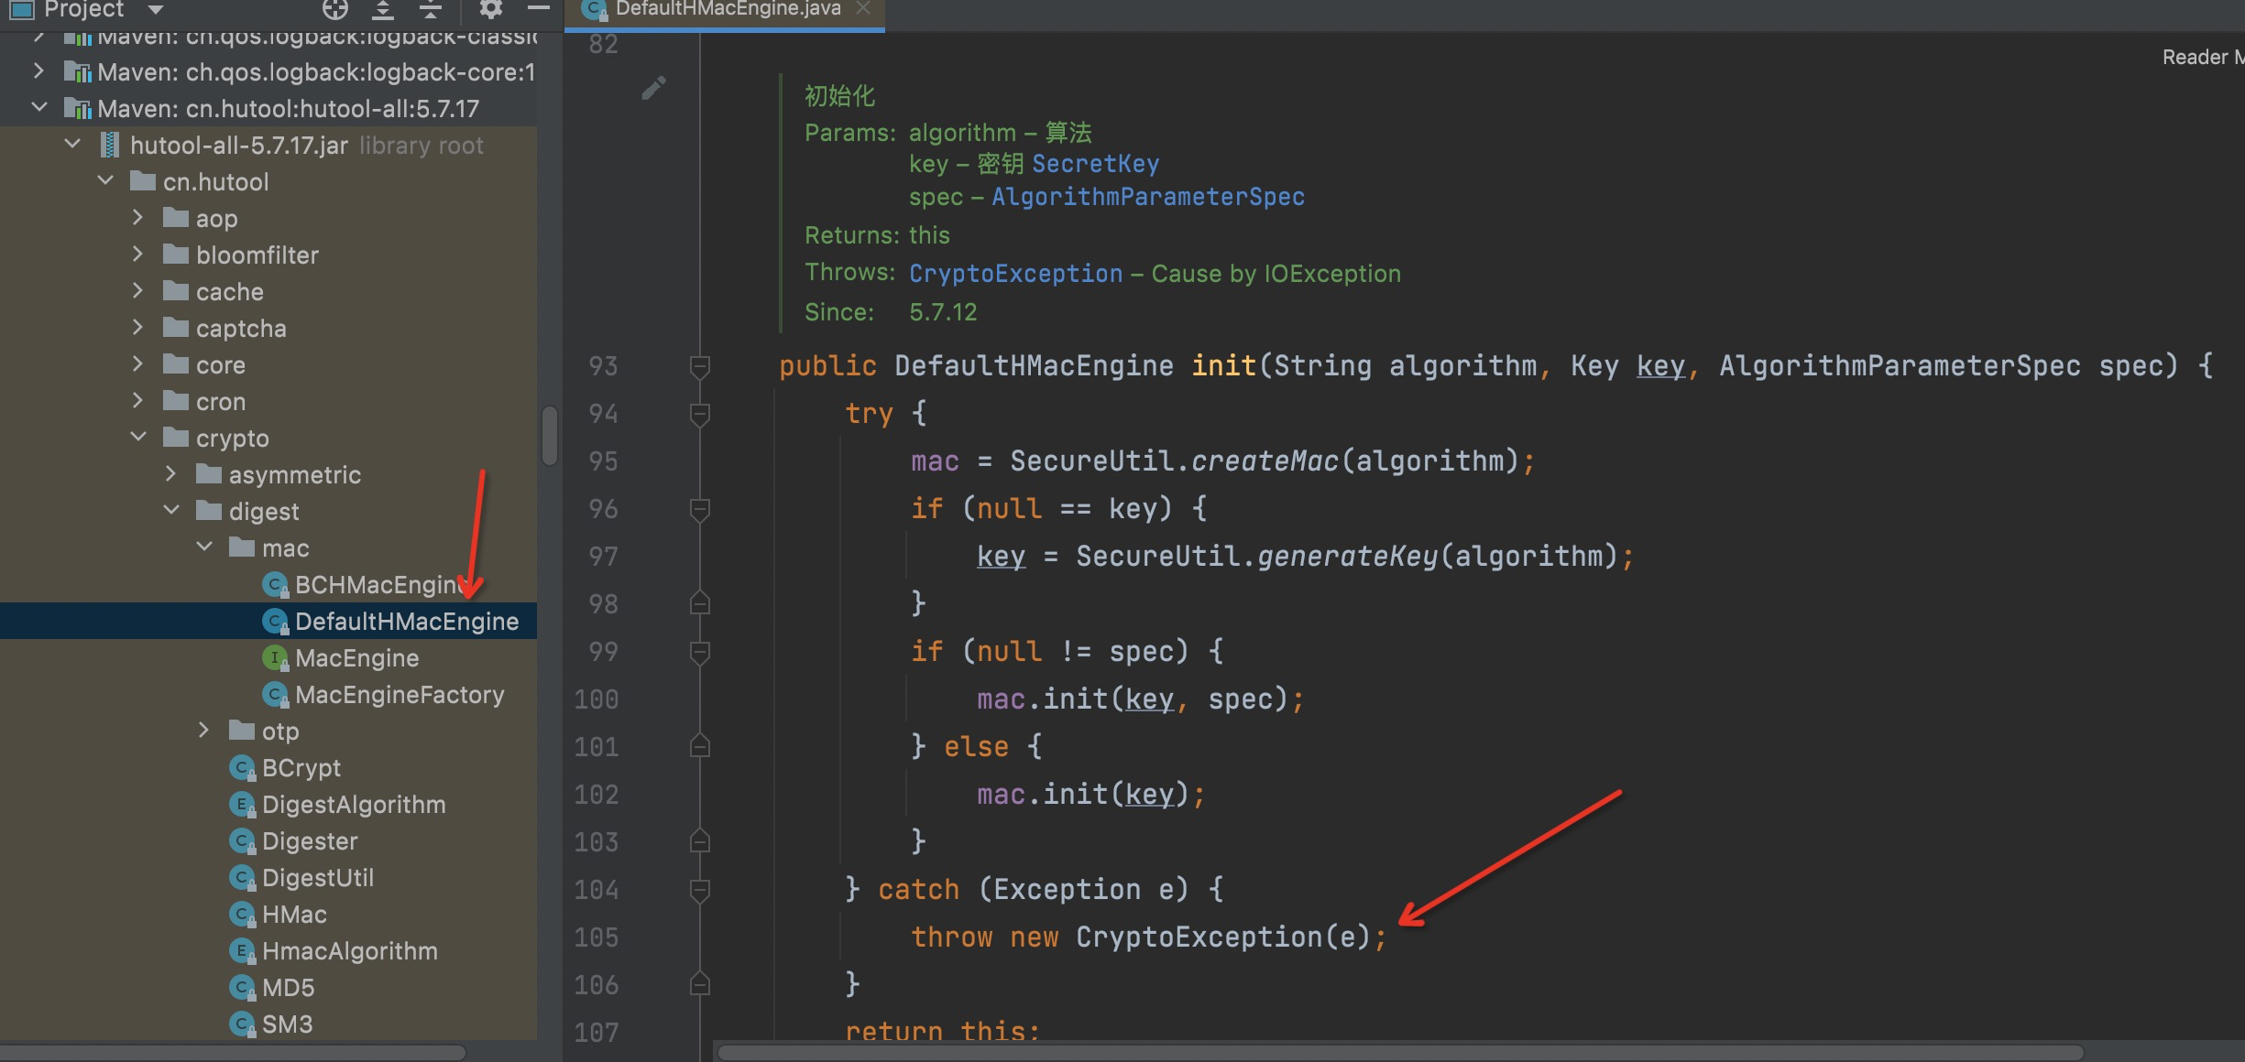Click the Collapse All icon in Project toolbar

click(429, 10)
